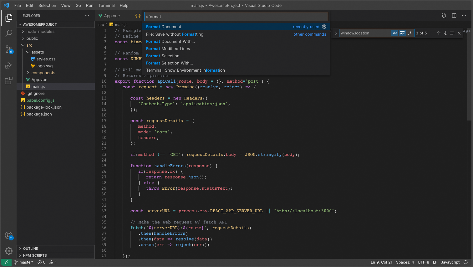
Task: Open App.vue in the explorer tree
Action: click(56, 80)
